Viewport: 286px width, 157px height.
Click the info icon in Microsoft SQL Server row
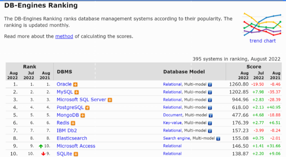pos(210,100)
